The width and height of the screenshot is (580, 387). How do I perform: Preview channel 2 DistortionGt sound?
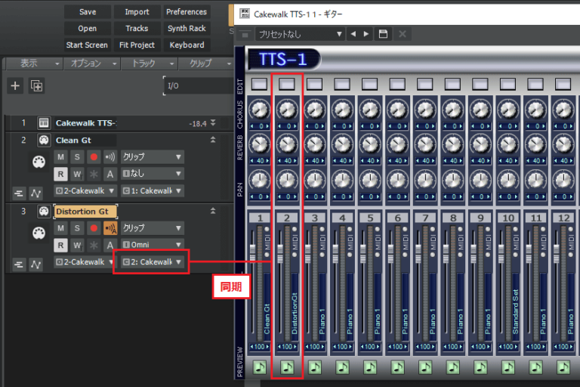(x=287, y=367)
